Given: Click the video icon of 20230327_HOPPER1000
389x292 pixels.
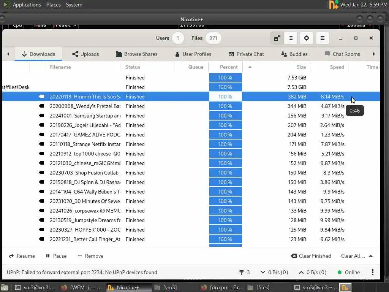Looking at the screenshot, I should (x=41, y=230).
